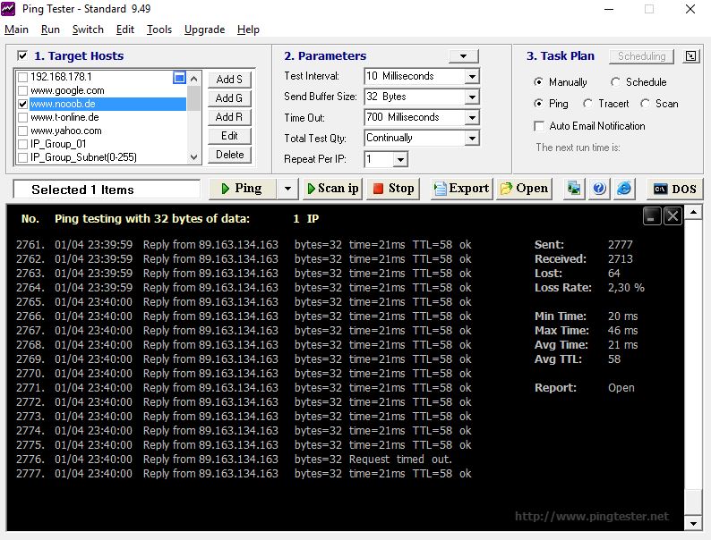Open the Ping button's dropdown arrow
Screen dimensions: 711x540
click(x=287, y=189)
